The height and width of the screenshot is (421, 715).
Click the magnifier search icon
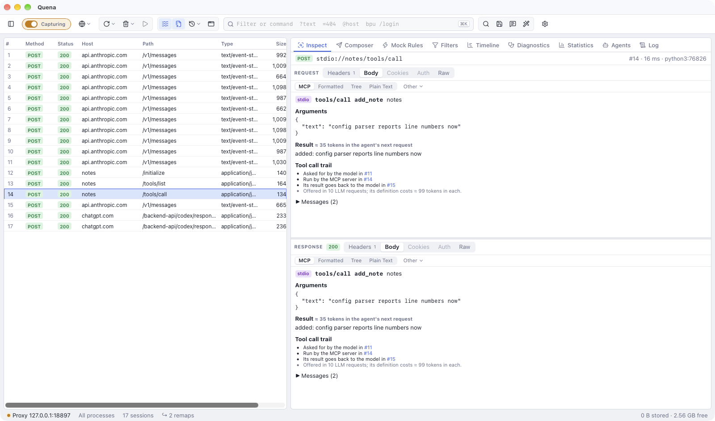pos(486,24)
